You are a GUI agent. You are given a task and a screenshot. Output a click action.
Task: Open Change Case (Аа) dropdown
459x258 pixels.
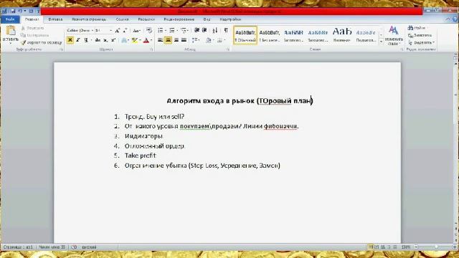[x=136, y=30]
